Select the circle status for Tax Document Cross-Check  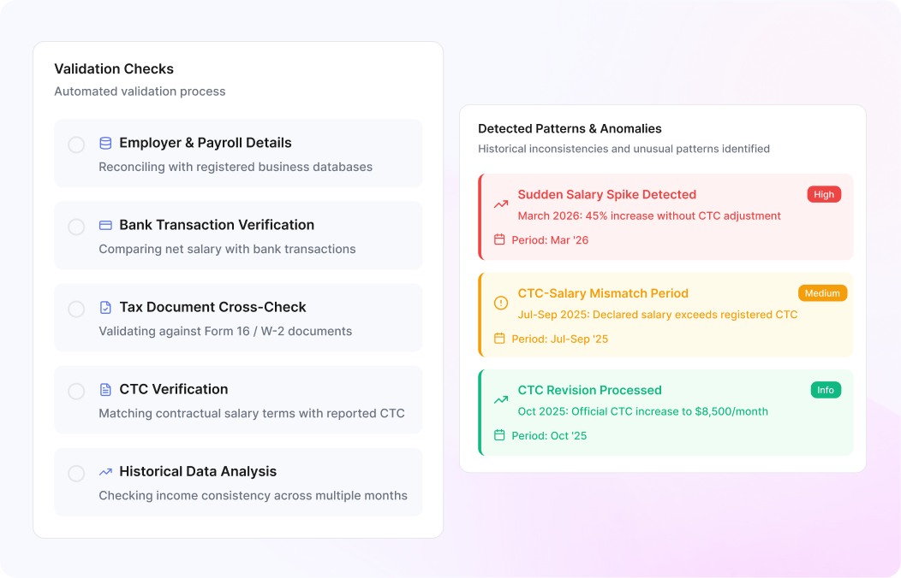[x=76, y=309]
